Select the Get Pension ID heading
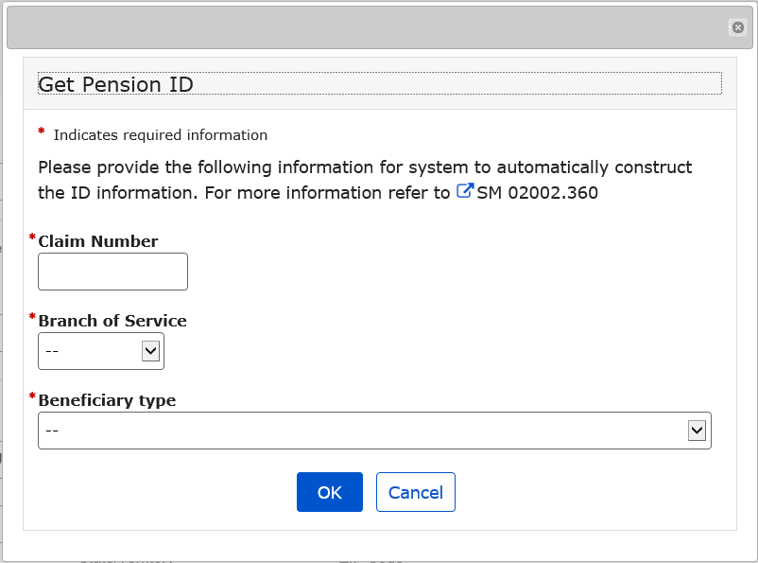The width and height of the screenshot is (758, 563). click(x=115, y=84)
